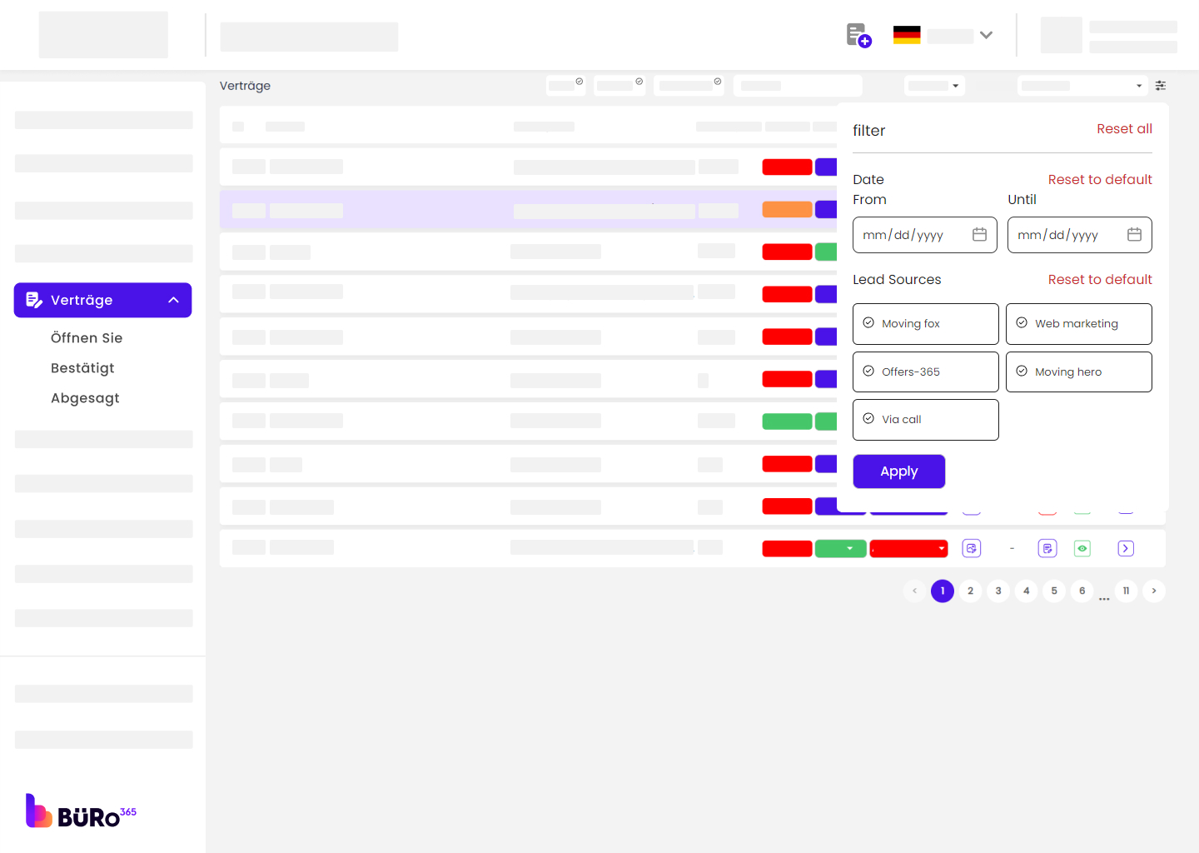The image size is (1199, 853).
Task: Click the add new document icon in header
Action: 858,36
